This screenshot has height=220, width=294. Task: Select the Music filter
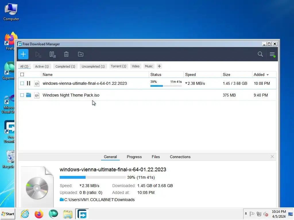tap(149, 66)
